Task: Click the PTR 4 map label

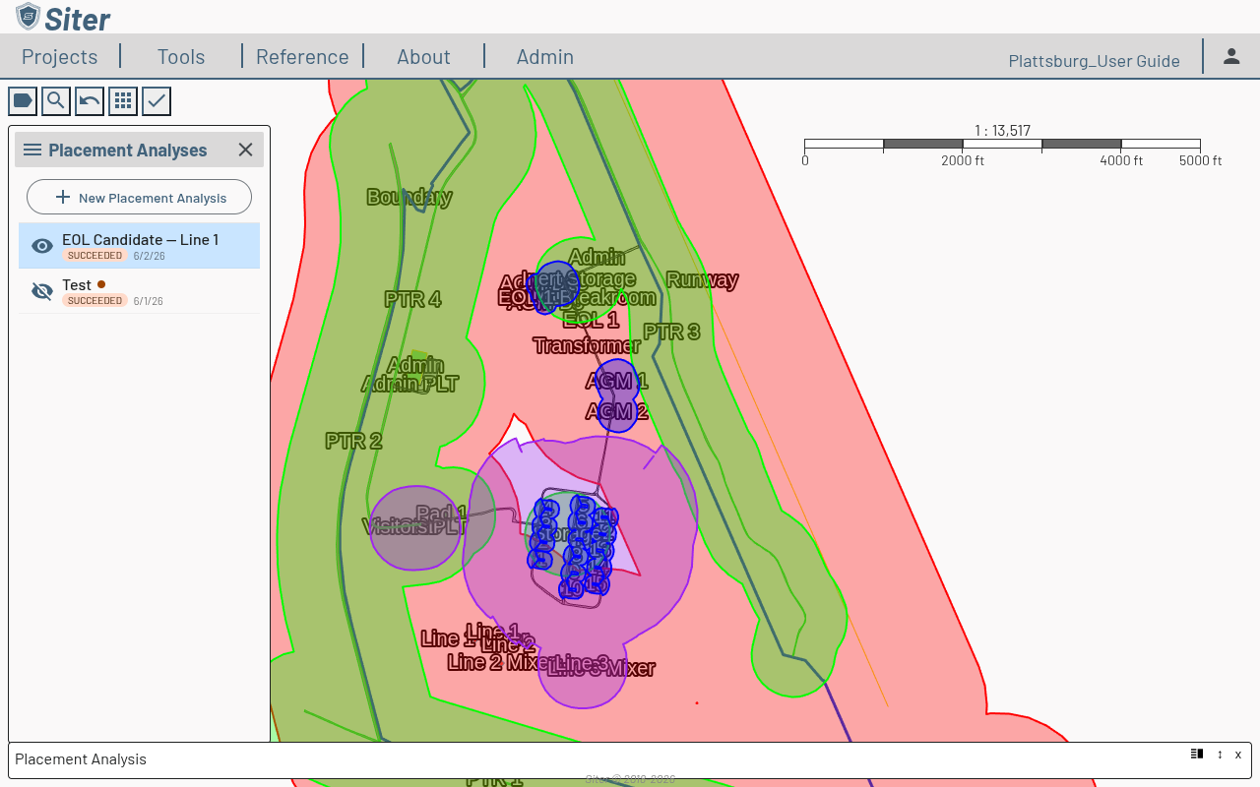Action: [412, 299]
